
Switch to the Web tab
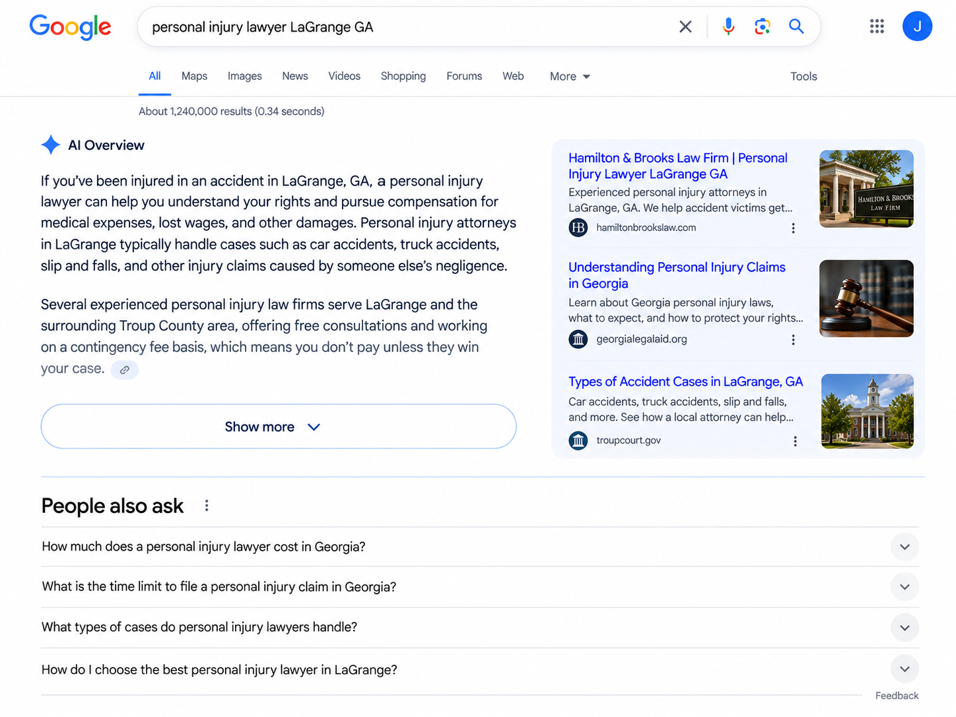tap(513, 76)
